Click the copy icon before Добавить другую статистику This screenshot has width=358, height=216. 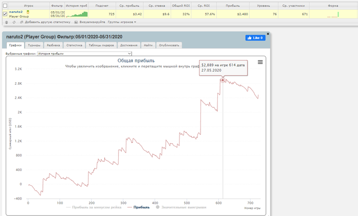tap(21, 22)
